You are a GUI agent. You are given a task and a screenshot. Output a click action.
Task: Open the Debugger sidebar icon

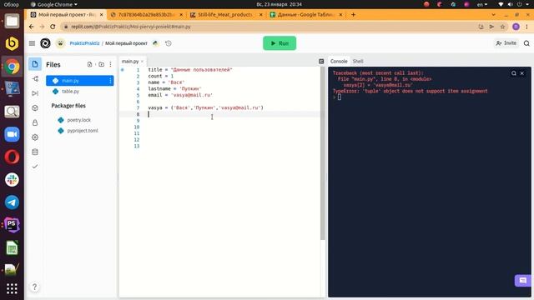pos(35,93)
